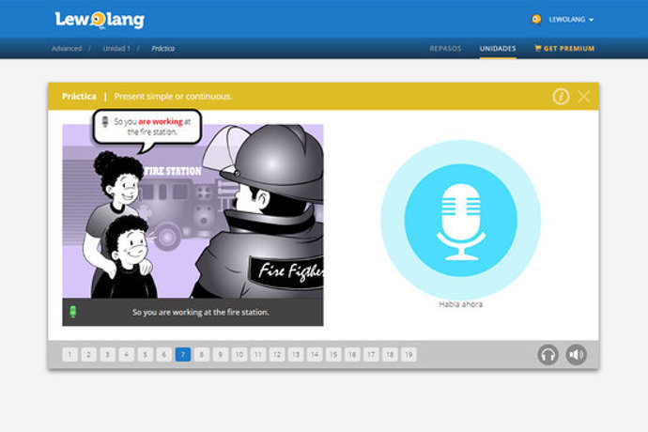Go to exercise step 19

click(409, 354)
